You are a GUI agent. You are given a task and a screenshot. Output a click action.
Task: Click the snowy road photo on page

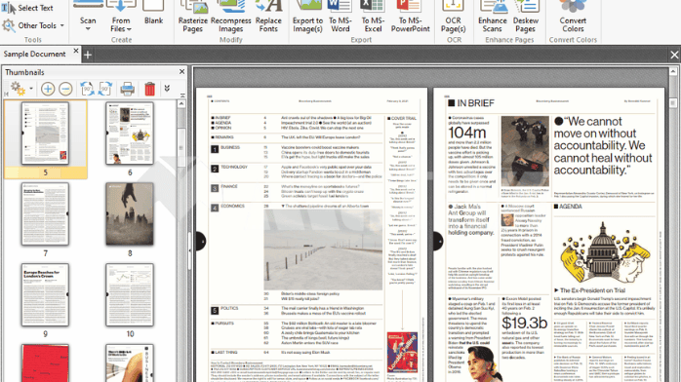[x=323, y=249]
